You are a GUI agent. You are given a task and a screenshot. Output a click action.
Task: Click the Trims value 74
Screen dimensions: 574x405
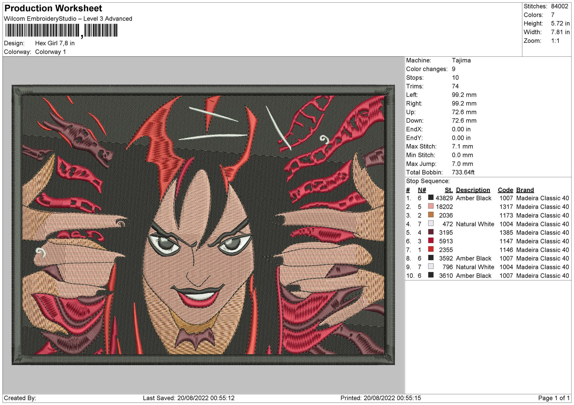click(x=455, y=86)
